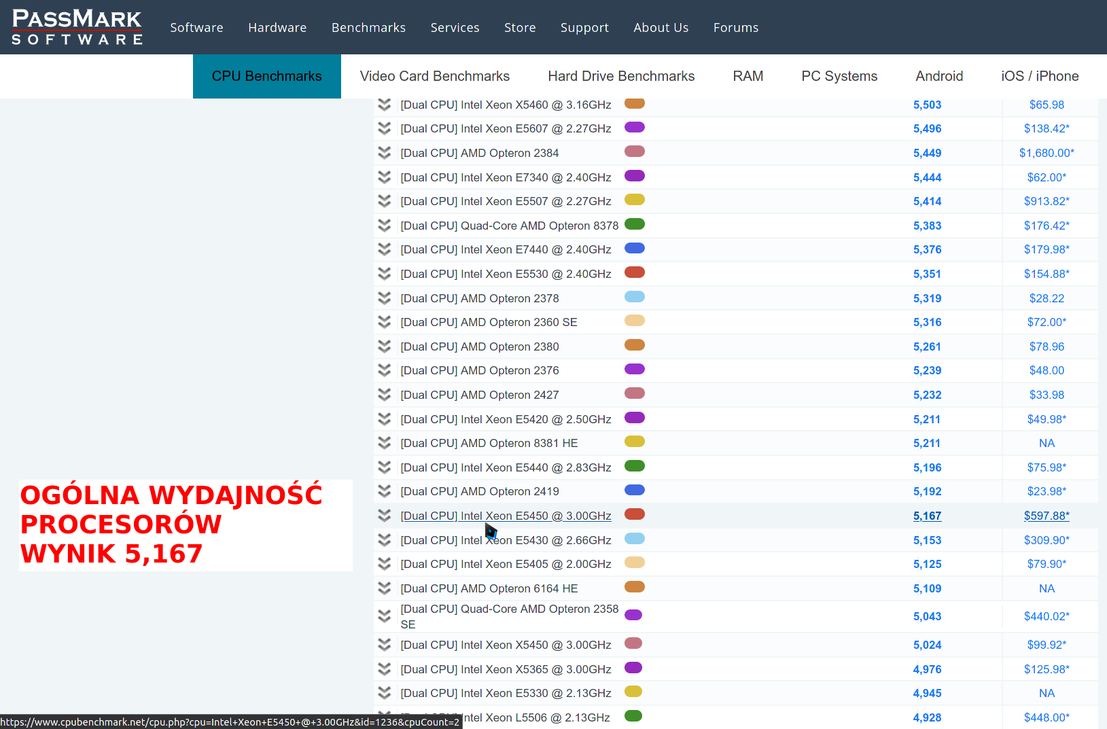1107x729 pixels.
Task: Open [Dual CPU] AMD Opteron 2419 link
Action: pos(480,491)
